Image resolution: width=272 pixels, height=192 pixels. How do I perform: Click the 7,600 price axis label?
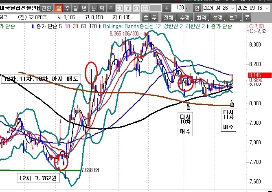click(x=255, y=181)
